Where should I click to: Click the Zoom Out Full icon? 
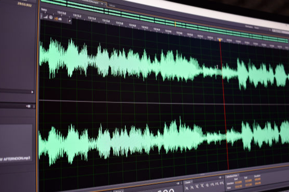(x=207, y=185)
